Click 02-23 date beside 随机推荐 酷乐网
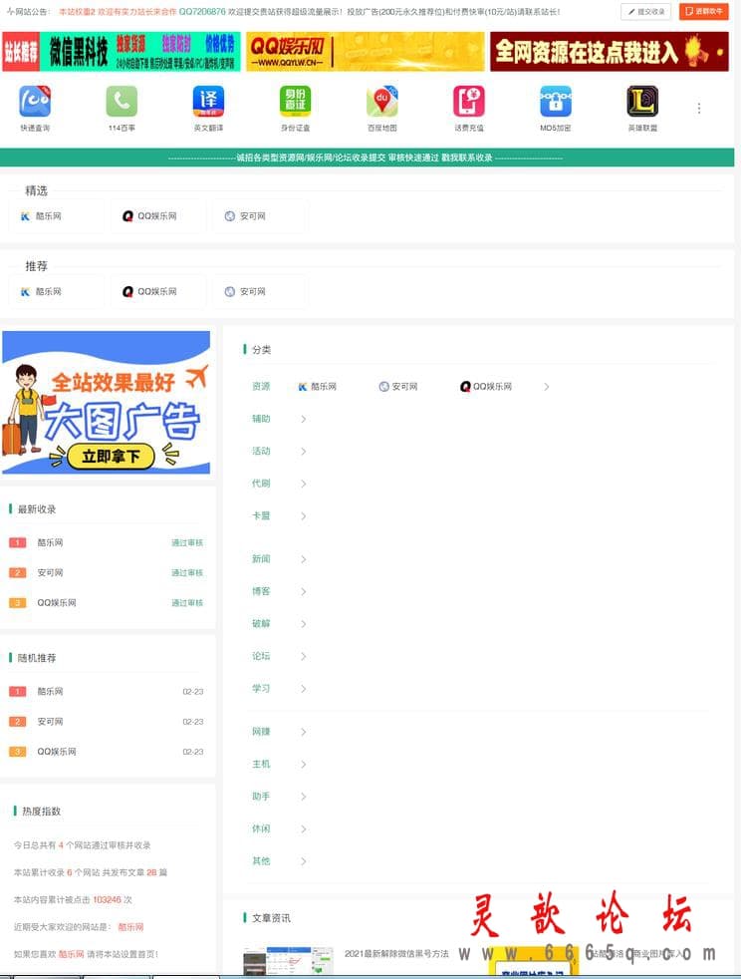Screen dimensions: 741x979 [x=193, y=691]
